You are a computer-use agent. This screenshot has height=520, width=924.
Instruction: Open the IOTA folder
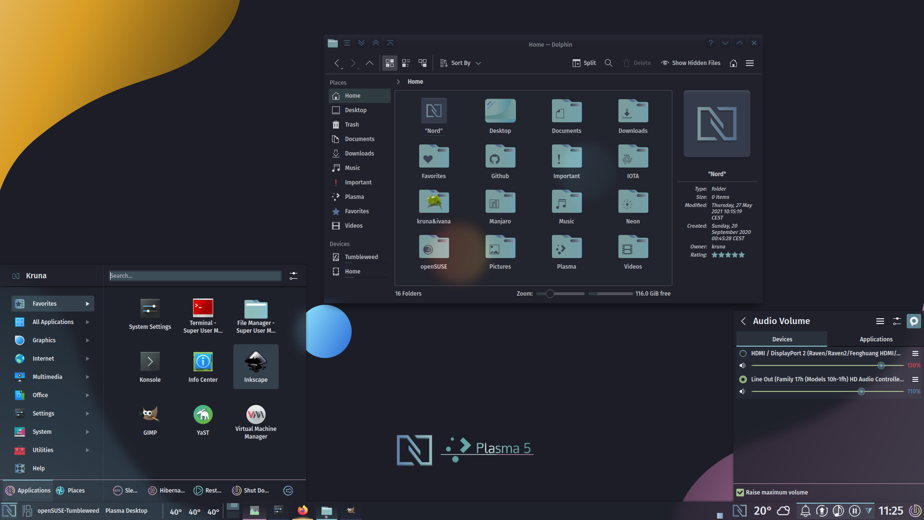[x=633, y=162]
